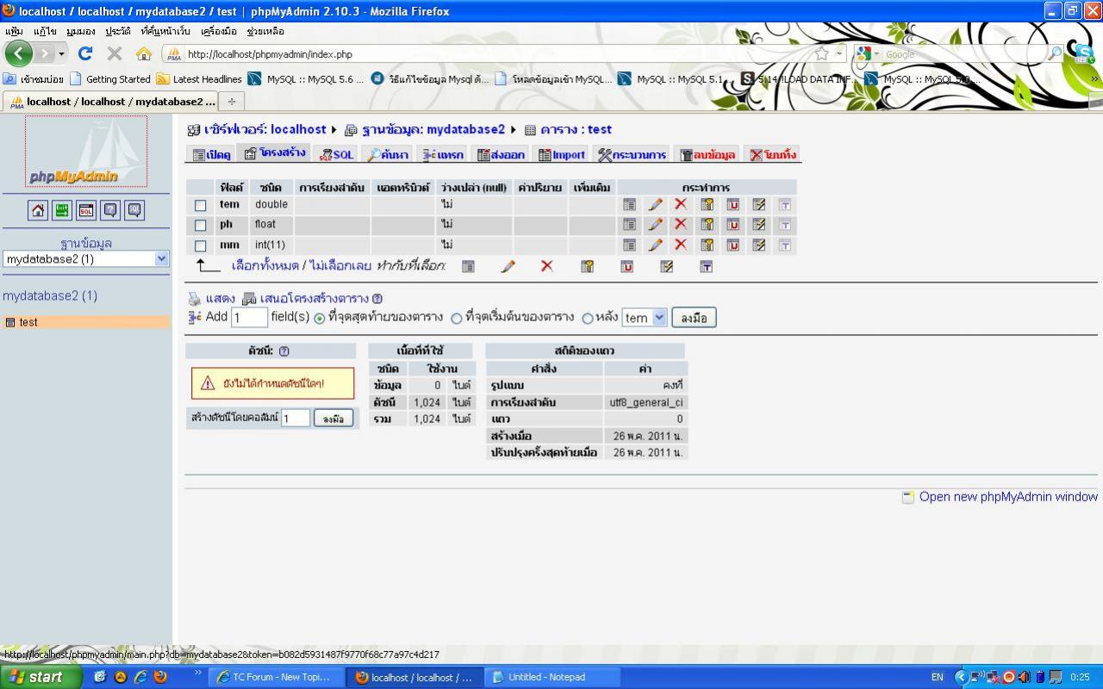Open the tem field position dropdown

click(645, 318)
